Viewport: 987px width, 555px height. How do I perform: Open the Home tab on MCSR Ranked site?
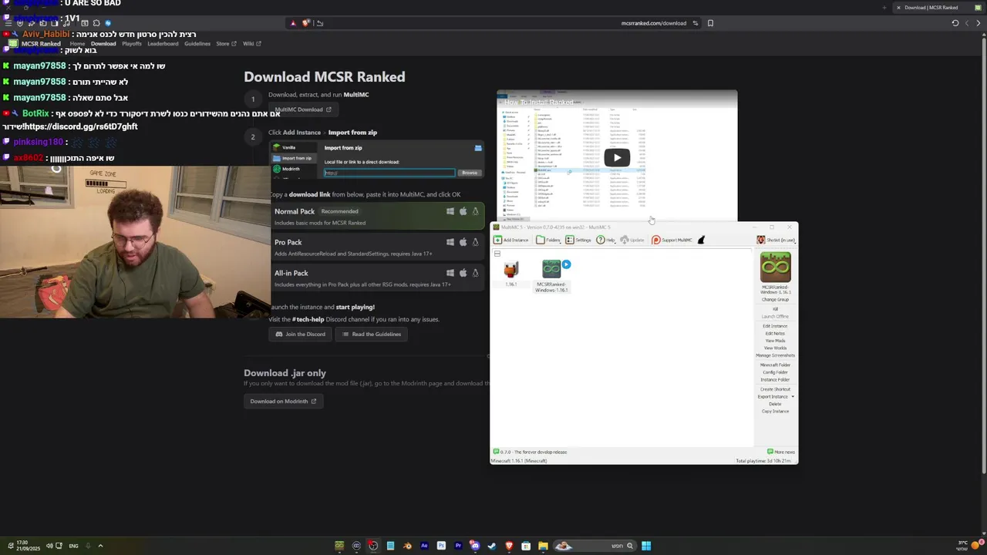pyautogui.click(x=77, y=44)
